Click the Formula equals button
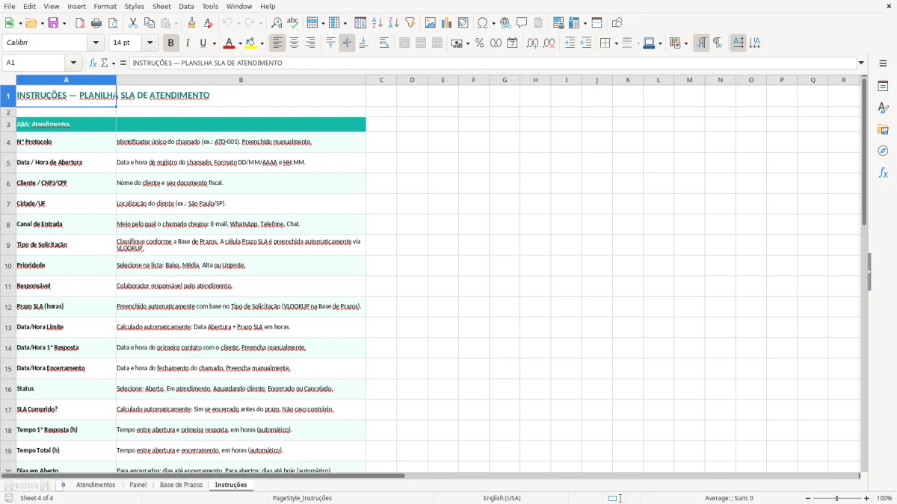 pos(123,63)
